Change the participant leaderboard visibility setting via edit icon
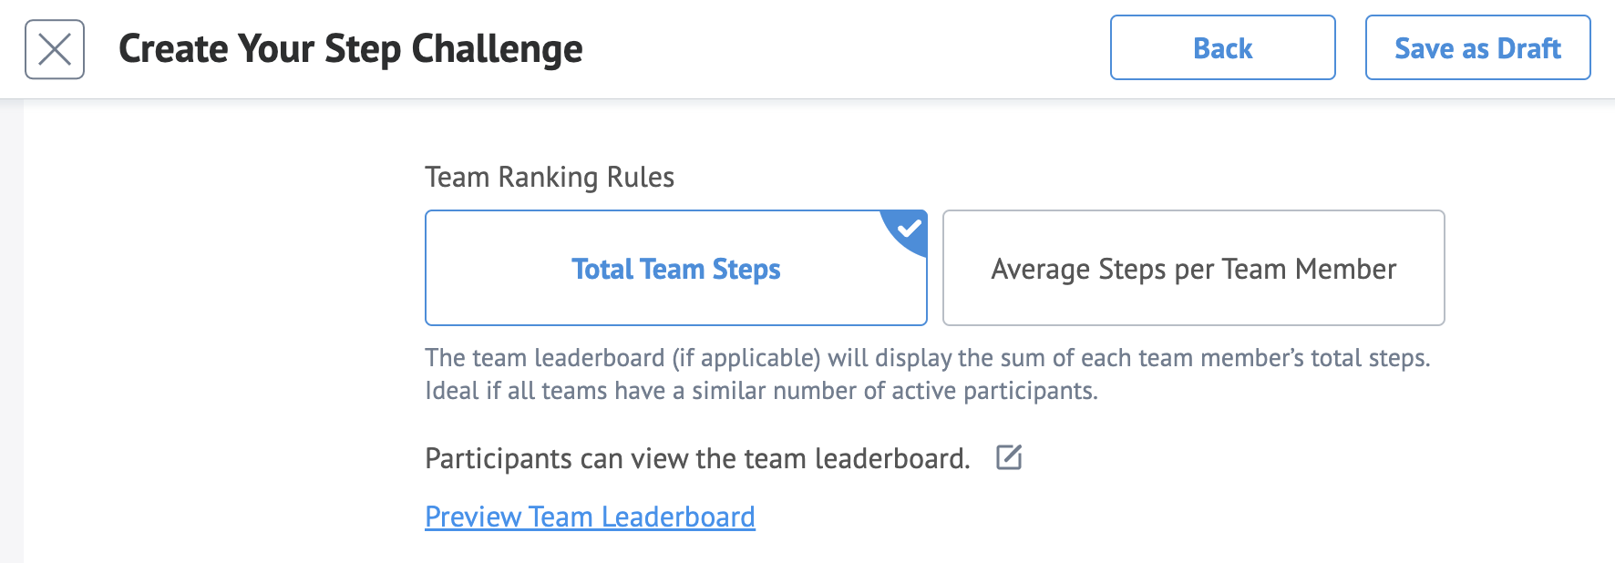1615x563 pixels. 1009,457
